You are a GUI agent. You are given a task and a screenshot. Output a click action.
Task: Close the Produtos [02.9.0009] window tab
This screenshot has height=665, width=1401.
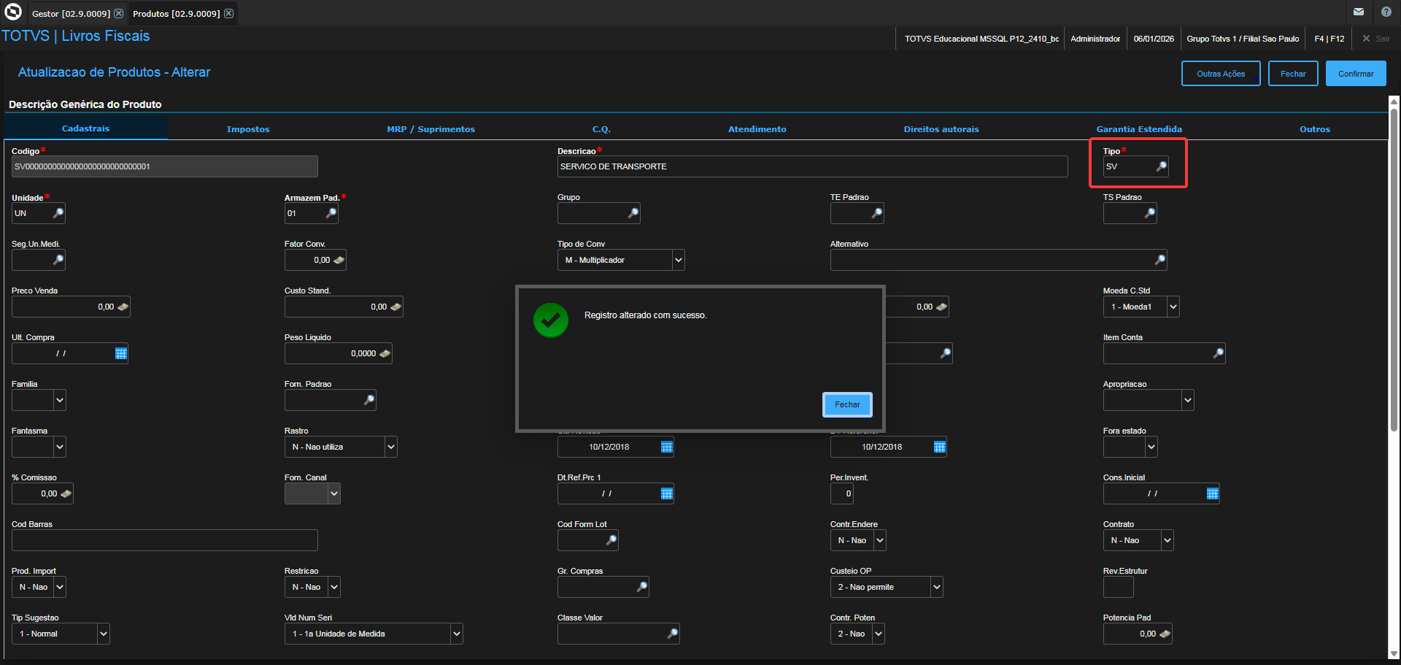tap(229, 14)
